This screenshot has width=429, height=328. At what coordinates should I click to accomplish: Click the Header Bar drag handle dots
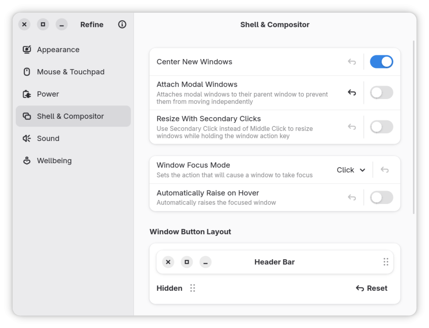[x=386, y=262]
